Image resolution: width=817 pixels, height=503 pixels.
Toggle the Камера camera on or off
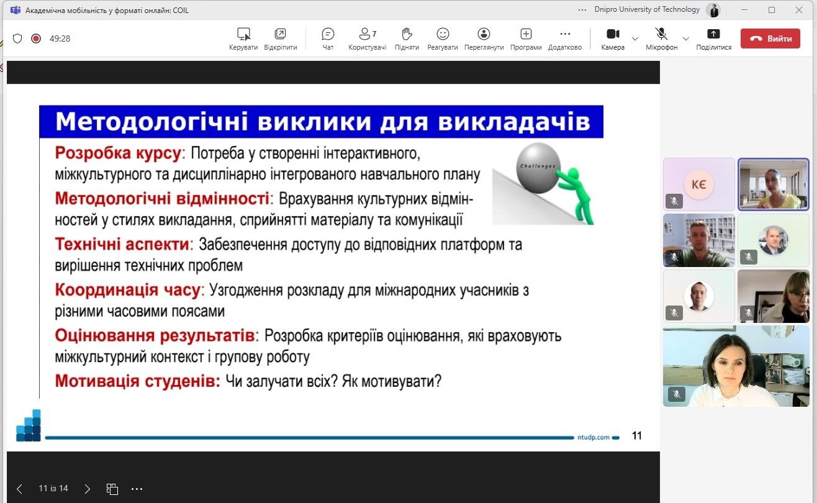point(613,39)
